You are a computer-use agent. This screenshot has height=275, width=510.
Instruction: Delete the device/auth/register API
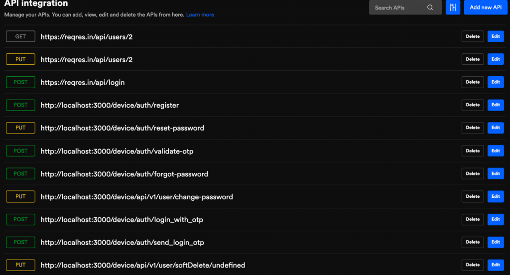(473, 105)
